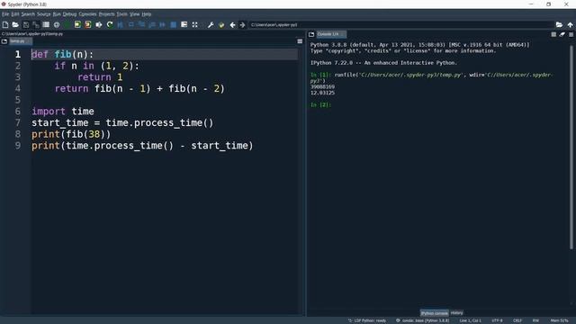Start debugging the file icon
Image resolution: width=576 pixels, height=324 pixels.
coord(120,24)
